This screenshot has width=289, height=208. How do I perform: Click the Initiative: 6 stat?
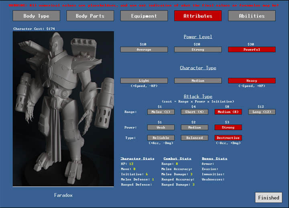coord(134,174)
